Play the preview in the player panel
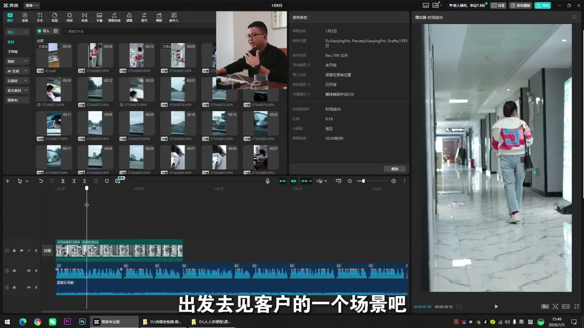This screenshot has width=584, height=328. (496, 307)
